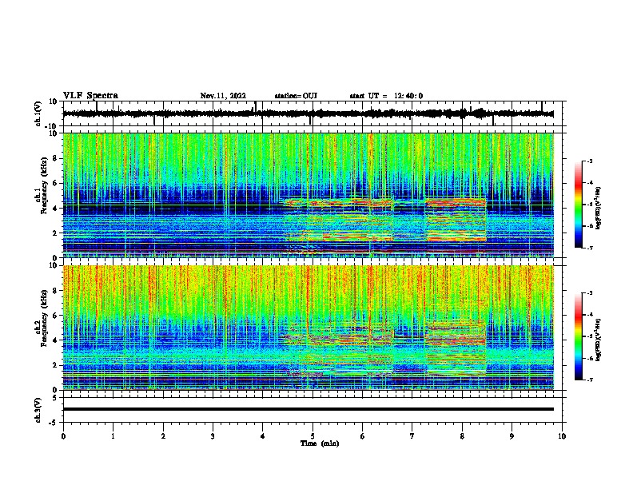
Task: Click the ch.1 spectrogram emission burst near minute 8
Action: click(x=456, y=220)
